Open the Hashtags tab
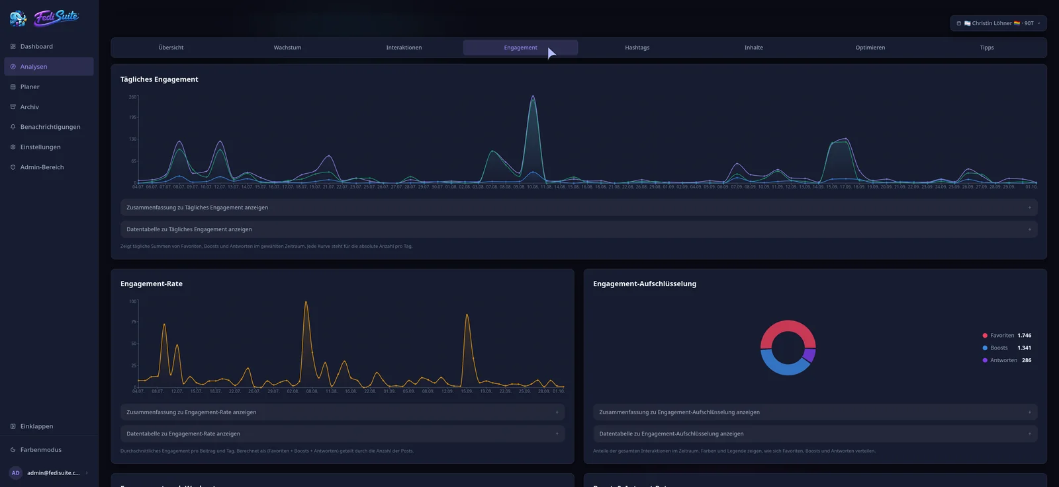The height and width of the screenshot is (487, 1059). [x=637, y=48]
